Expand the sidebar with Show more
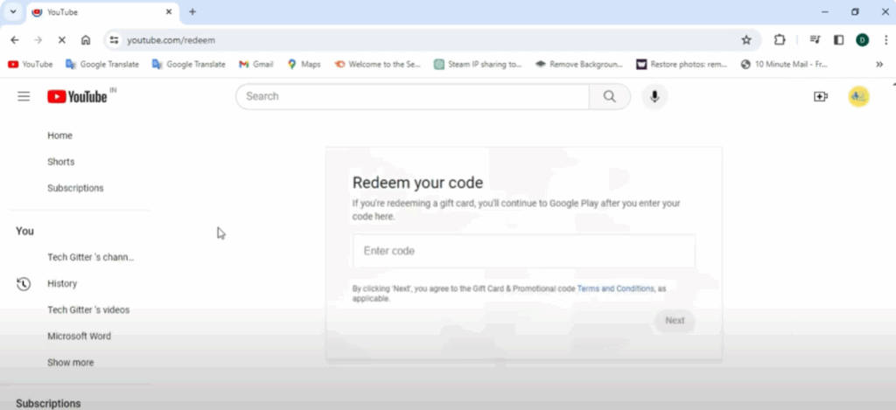Screen dimensions: 896x410 click(70, 363)
